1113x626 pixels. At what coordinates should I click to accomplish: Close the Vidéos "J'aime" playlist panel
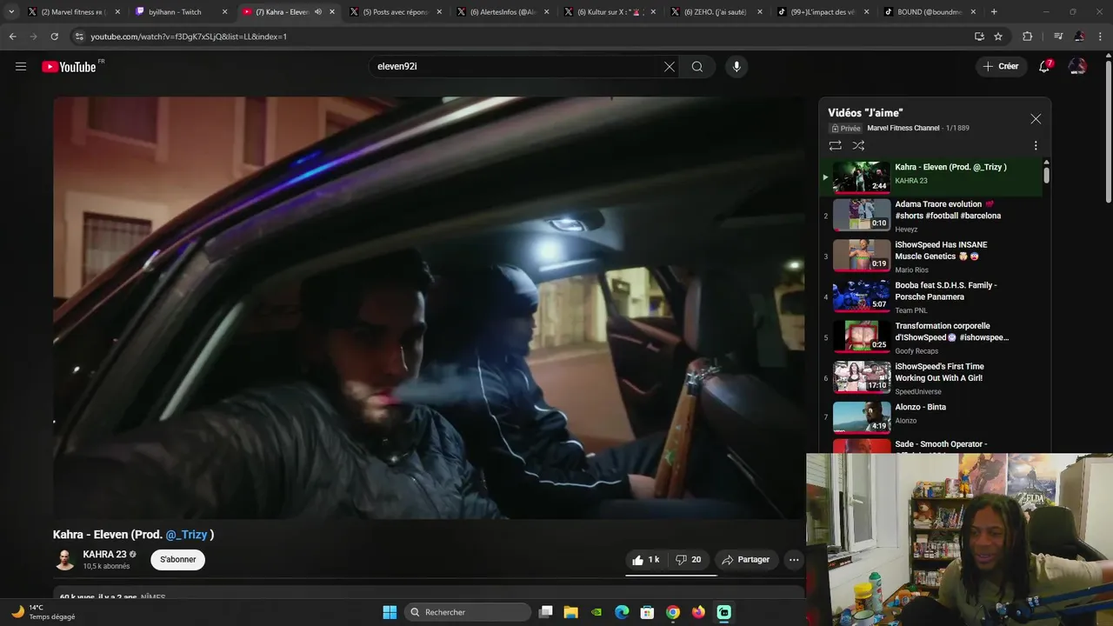1036,118
